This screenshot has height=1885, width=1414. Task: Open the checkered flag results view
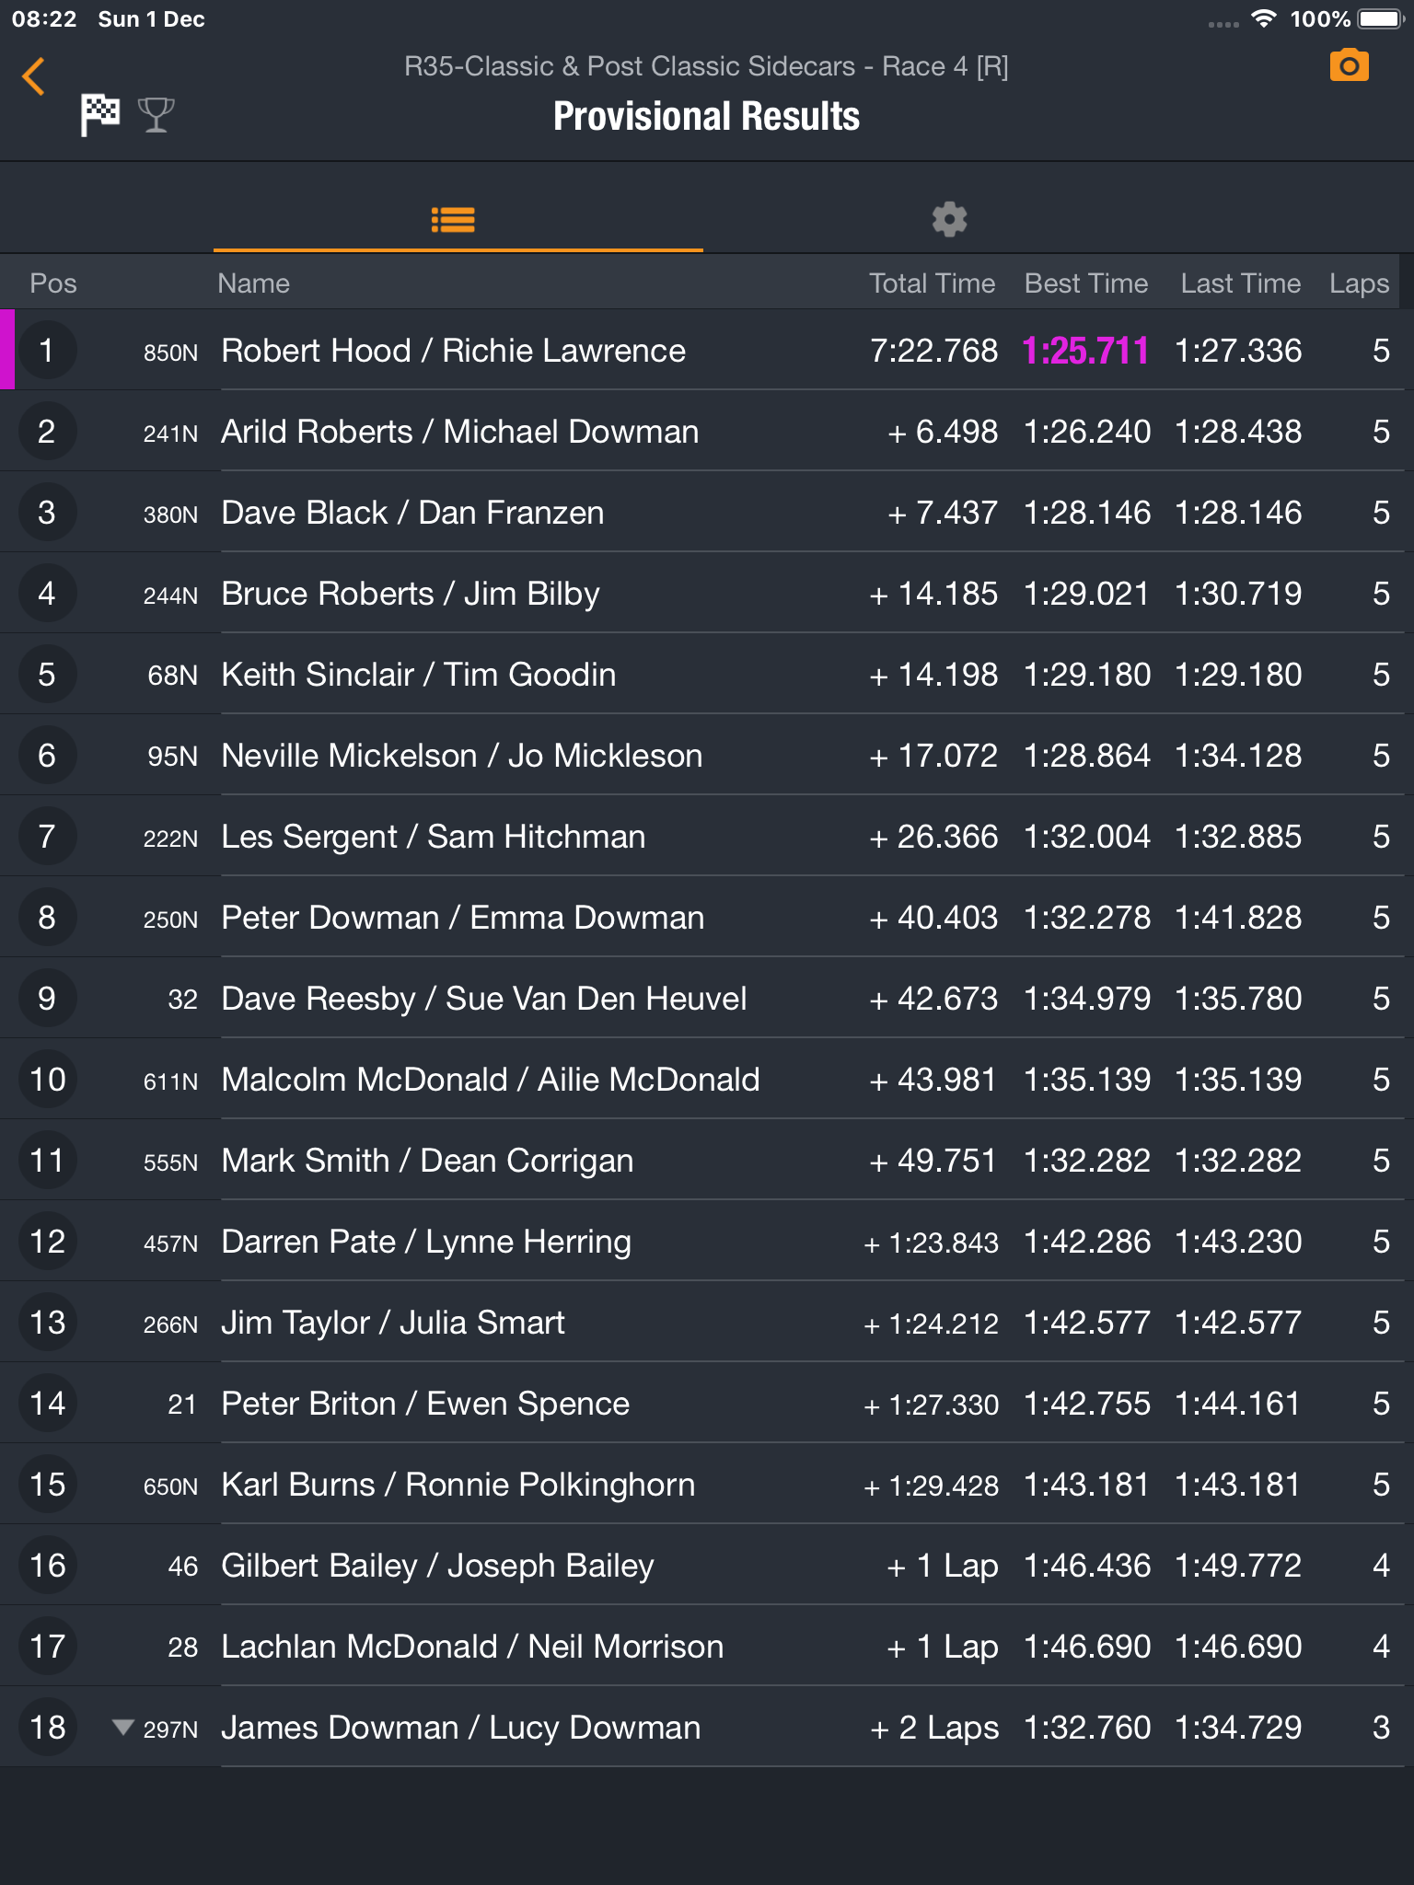[x=99, y=115]
